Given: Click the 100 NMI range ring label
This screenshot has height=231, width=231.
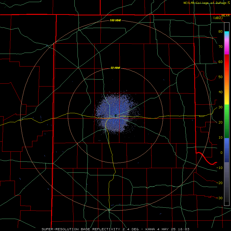Looking at the screenshot, I should point(115,20).
